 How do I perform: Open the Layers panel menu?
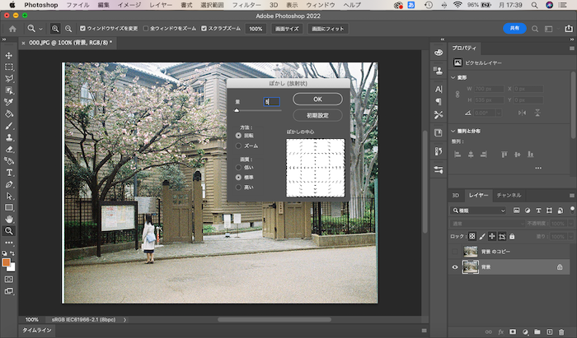tap(572, 196)
